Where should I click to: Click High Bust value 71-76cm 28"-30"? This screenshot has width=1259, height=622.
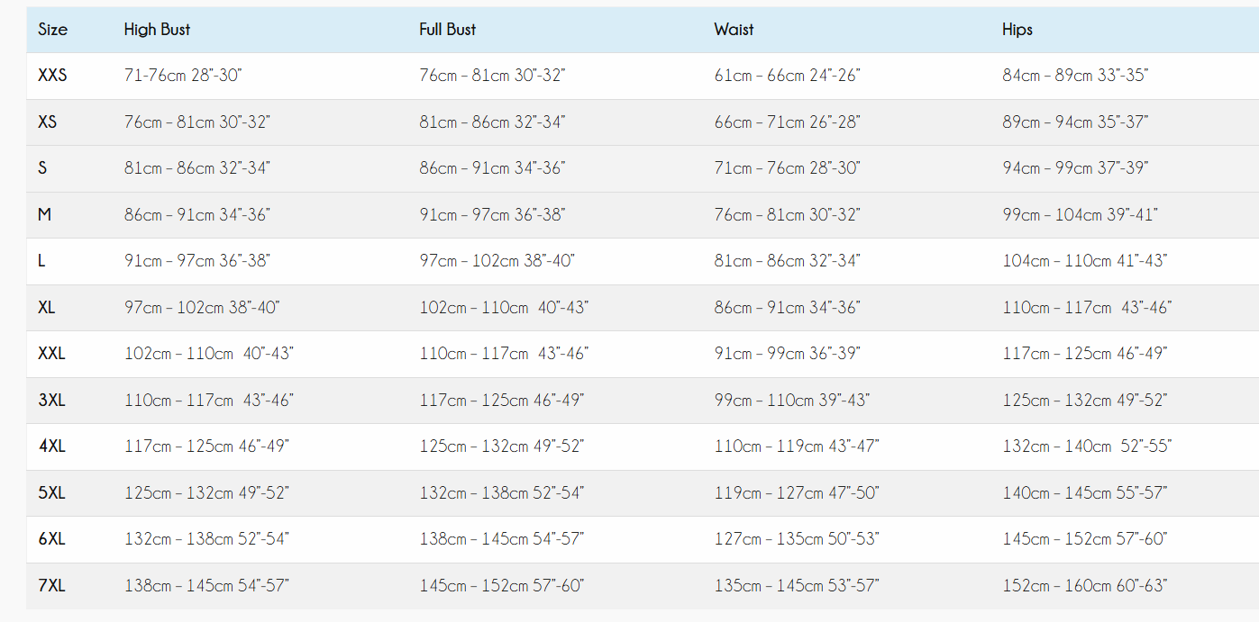pos(183,76)
